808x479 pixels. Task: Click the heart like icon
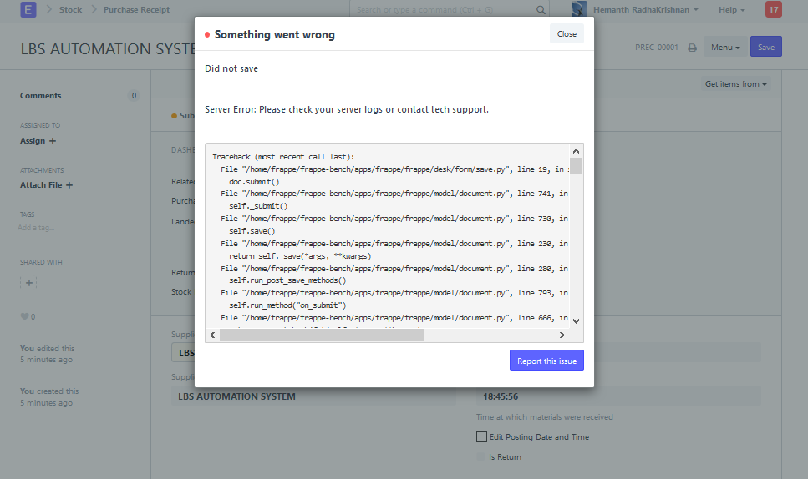[x=24, y=316]
